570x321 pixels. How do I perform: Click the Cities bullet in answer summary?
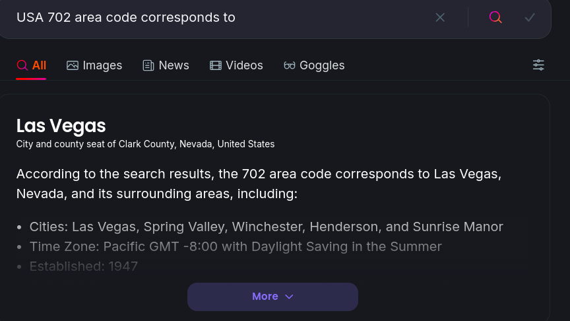[x=266, y=227]
